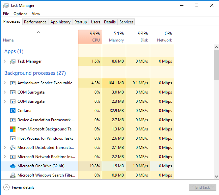Sort by the Disk column header
The height and width of the screenshot is (195, 219).
tap(138, 37)
